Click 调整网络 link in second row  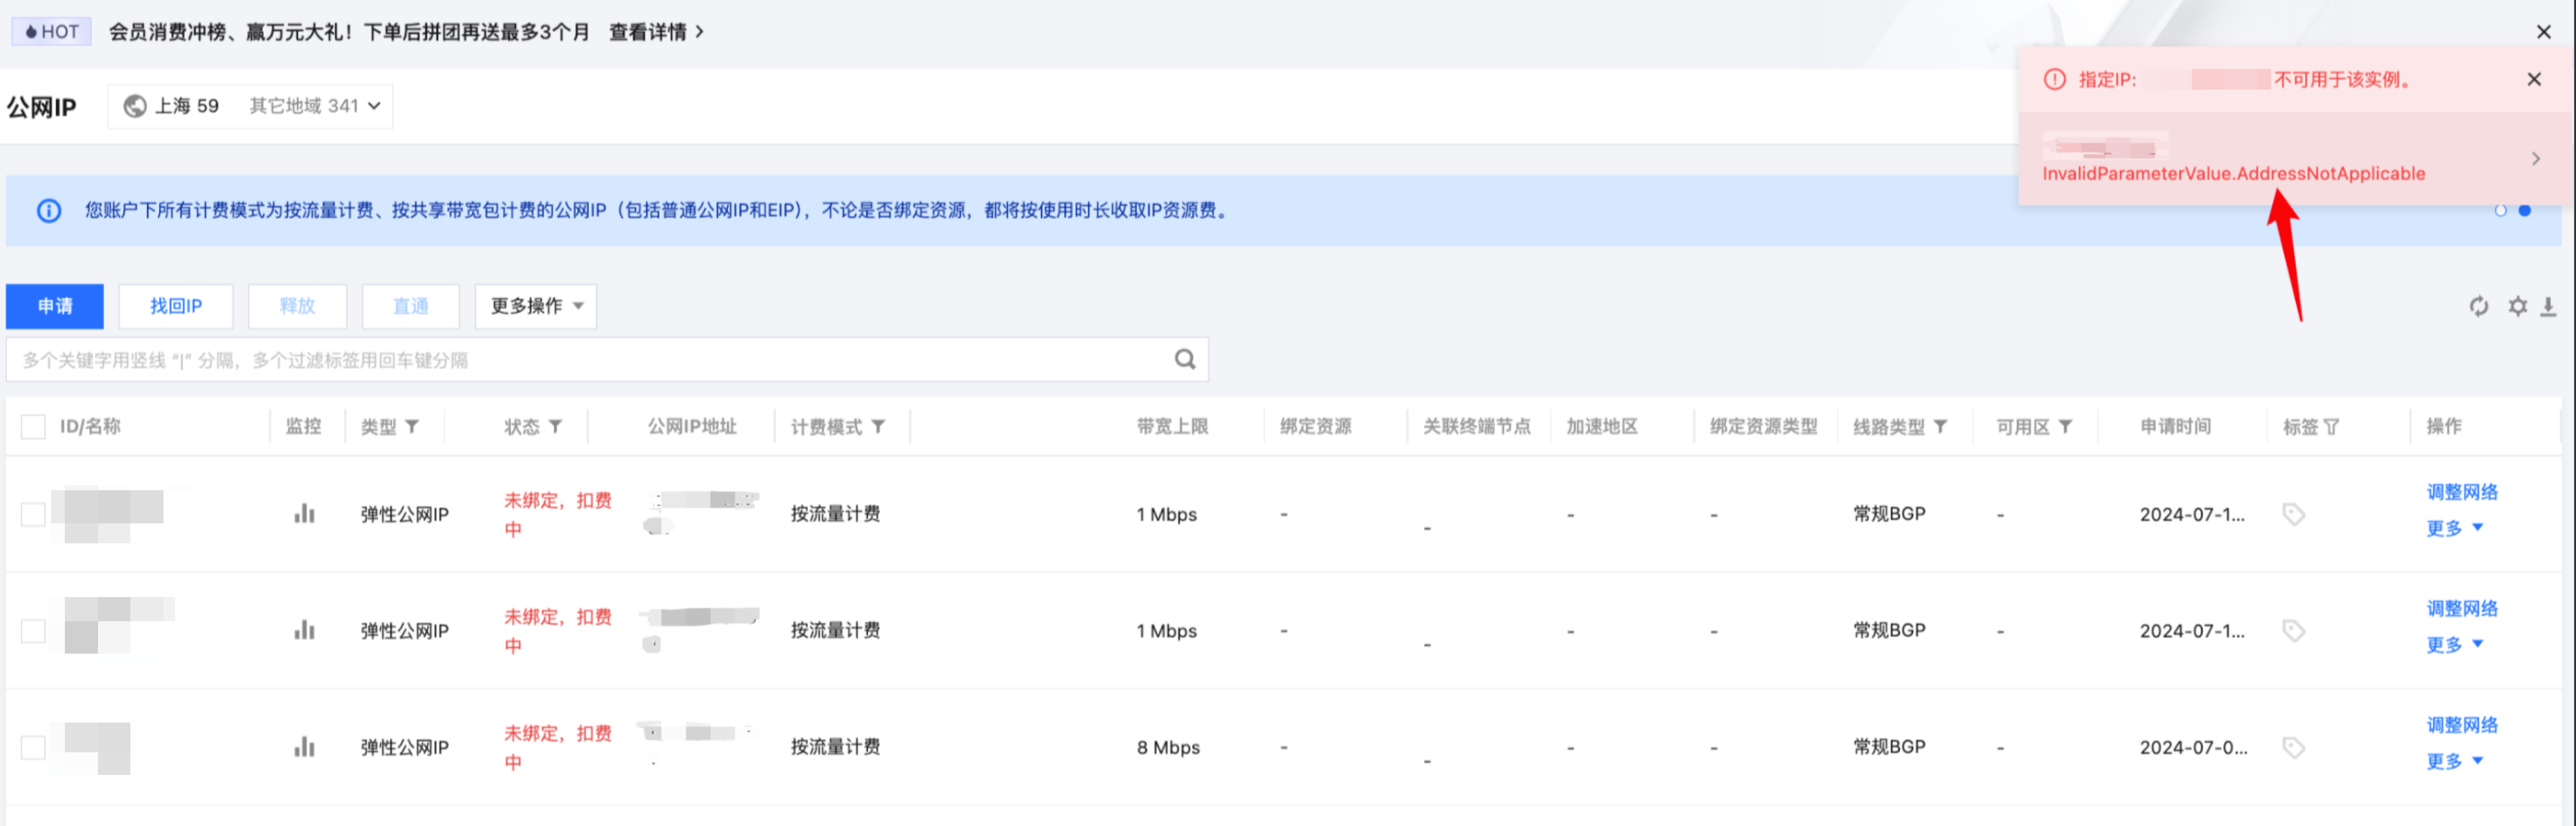(x=2461, y=608)
